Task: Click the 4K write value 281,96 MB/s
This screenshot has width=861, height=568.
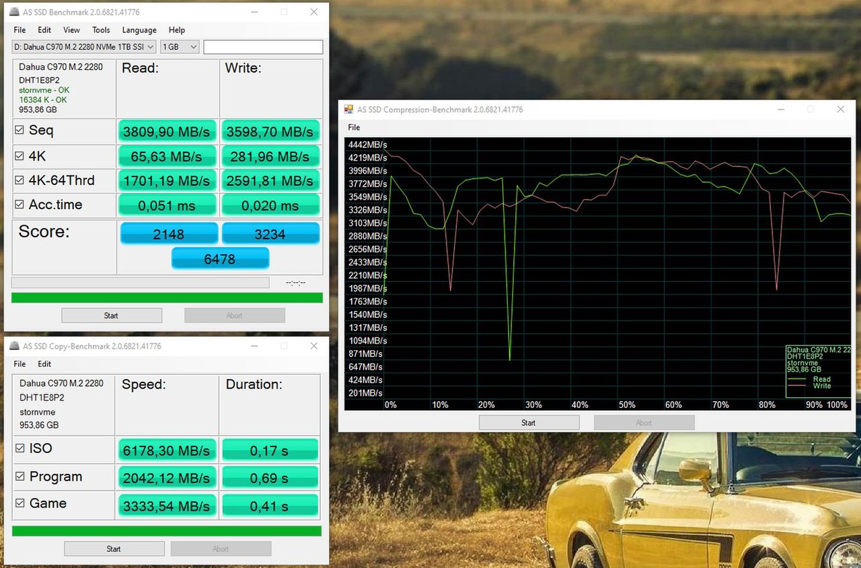Action: coord(270,157)
